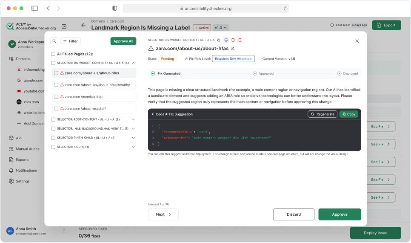Click the search magnifier in the pages panel

click(x=54, y=41)
